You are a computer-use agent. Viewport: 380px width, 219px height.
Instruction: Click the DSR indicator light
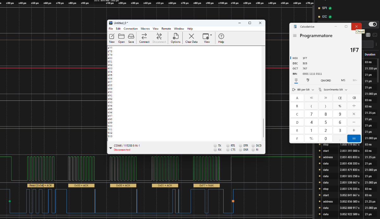pyautogui.click(x=241, y=150)
